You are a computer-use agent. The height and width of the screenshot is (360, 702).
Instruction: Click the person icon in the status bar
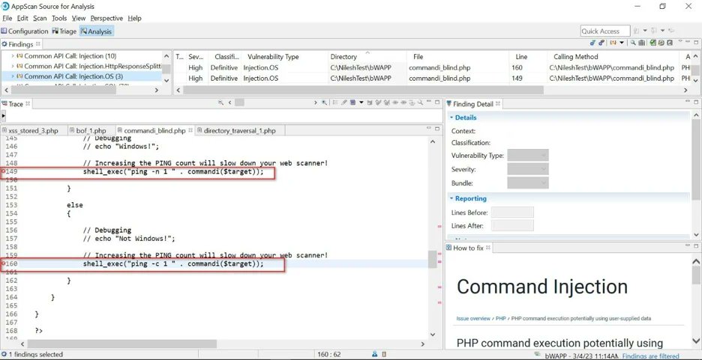(x=374, y=354)
